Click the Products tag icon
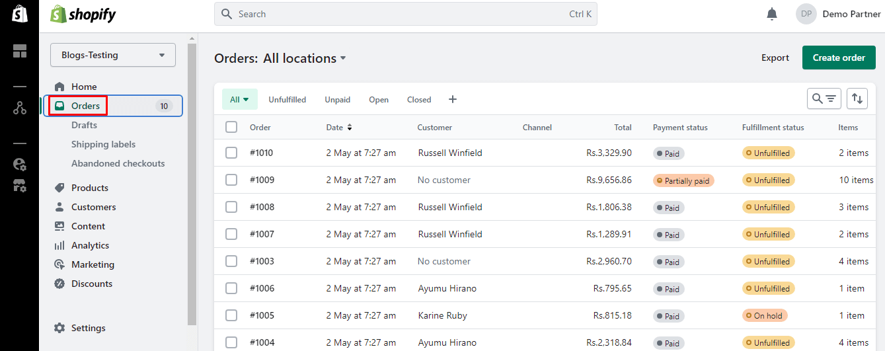The image size is (885, 351). [x=59, y=188]
